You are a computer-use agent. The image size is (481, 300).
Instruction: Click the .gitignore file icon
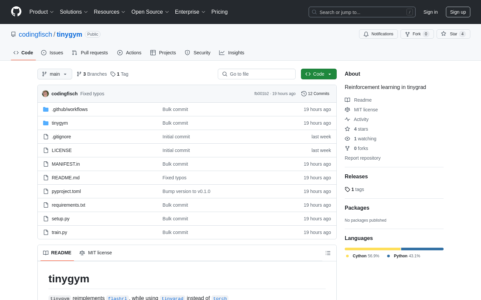(46, 137)
